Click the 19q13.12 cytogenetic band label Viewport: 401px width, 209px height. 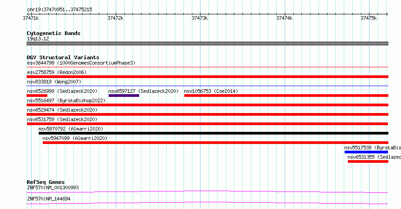tap(38, 39)
